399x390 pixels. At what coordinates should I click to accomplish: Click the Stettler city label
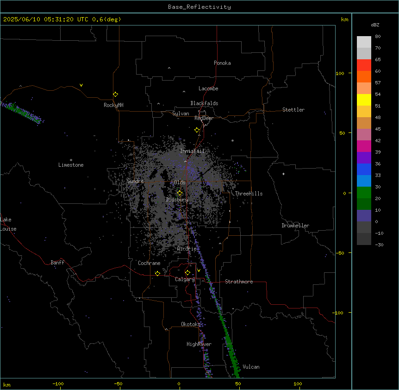point(293,110)
